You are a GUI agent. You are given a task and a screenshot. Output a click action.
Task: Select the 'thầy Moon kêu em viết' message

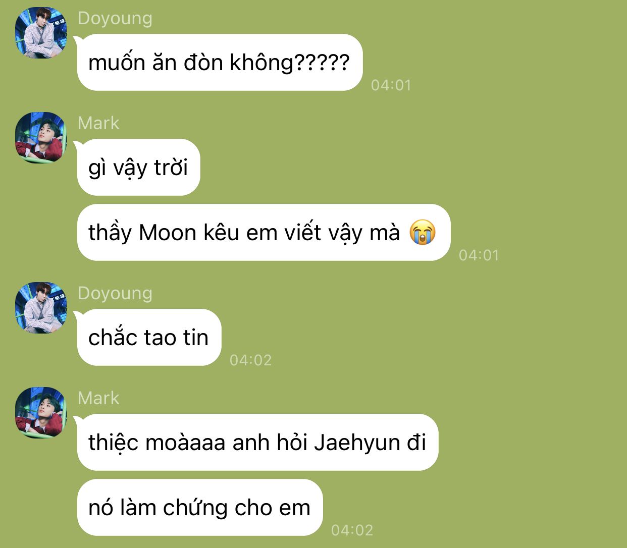264,233
